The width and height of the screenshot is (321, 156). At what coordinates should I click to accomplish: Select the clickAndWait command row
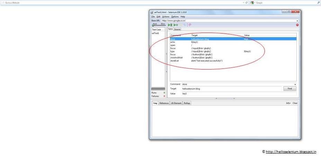point(233,58)
